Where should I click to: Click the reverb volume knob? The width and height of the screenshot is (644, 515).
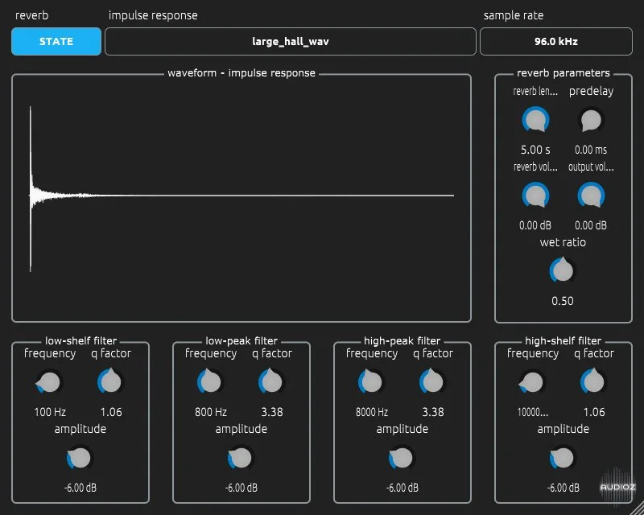click(x=535, y=196)
